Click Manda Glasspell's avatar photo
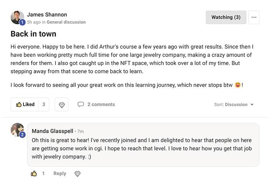Image resolution: width=269 pixels, height=182 pixels. (17, 129)
